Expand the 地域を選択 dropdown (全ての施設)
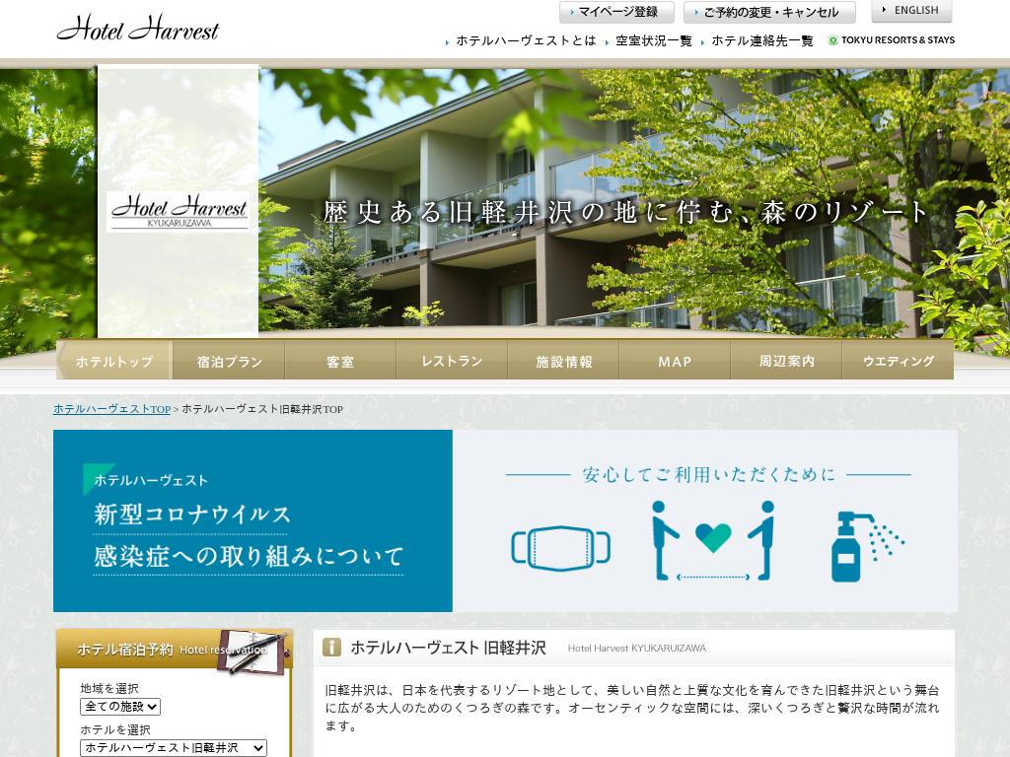 tap(119, 707)
